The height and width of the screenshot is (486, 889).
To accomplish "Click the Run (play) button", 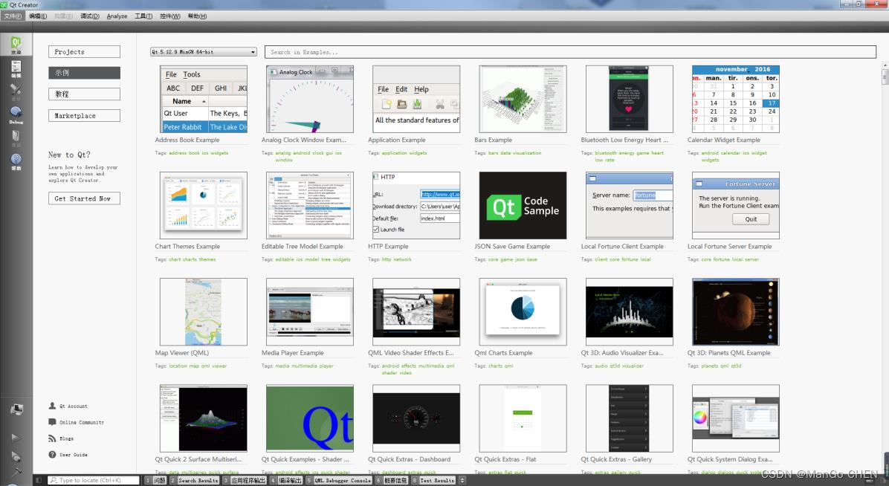I will tap(16, 438).
